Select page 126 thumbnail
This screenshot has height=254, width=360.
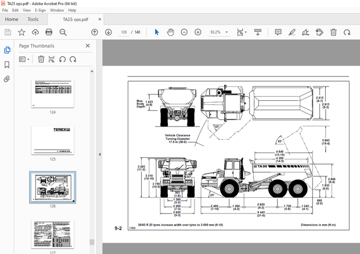53,187
